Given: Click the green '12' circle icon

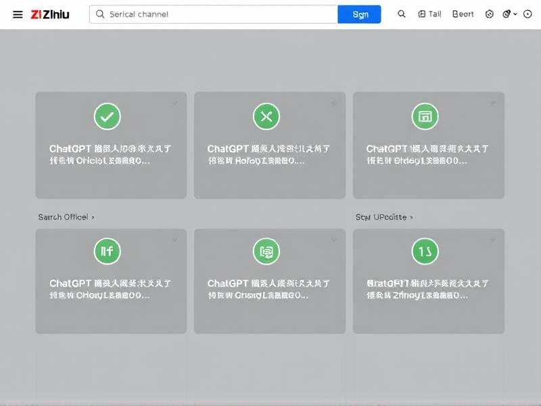Looking at the screenshot, I should coord(425,252).
